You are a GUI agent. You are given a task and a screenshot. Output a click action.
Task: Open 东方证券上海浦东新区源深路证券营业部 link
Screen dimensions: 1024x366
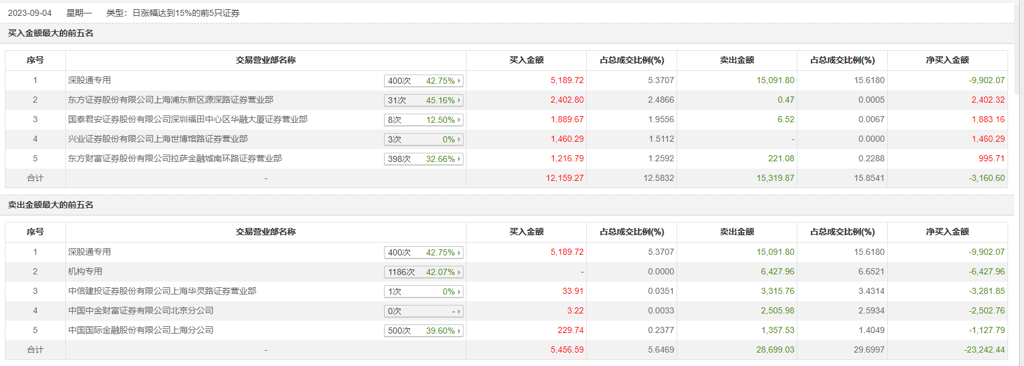click(x=170, y=100)
